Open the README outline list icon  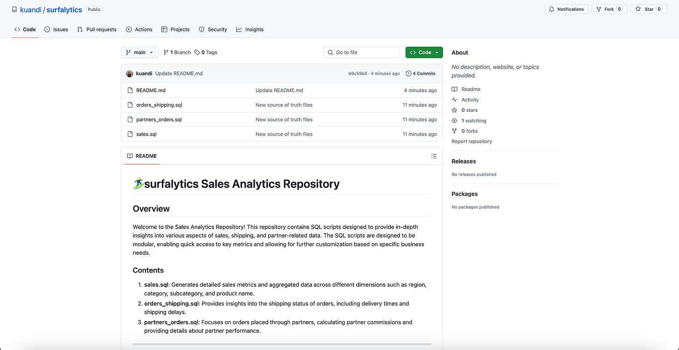tap(434, 156)
